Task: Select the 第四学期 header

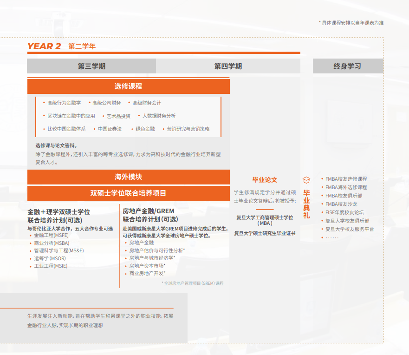Action: coord(228,66)
